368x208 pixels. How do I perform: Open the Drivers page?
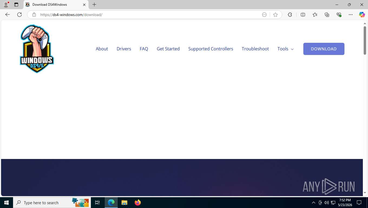tap(124, 49)
